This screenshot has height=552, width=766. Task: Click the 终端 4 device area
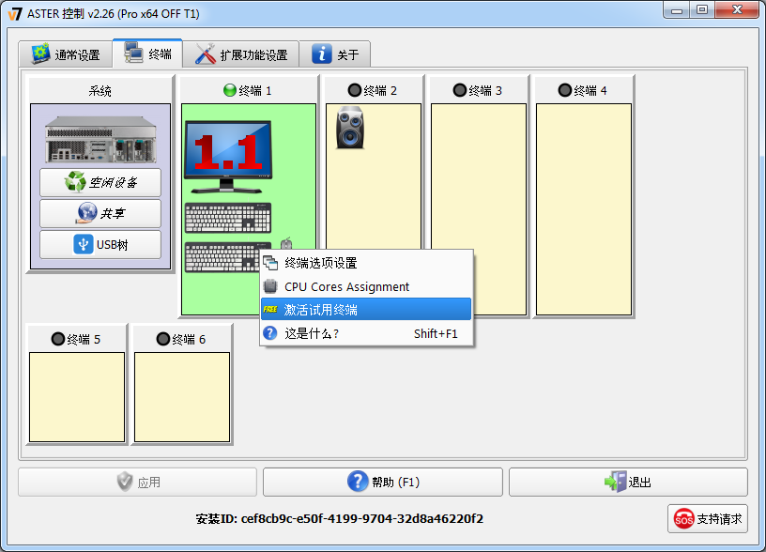point(584,209)
